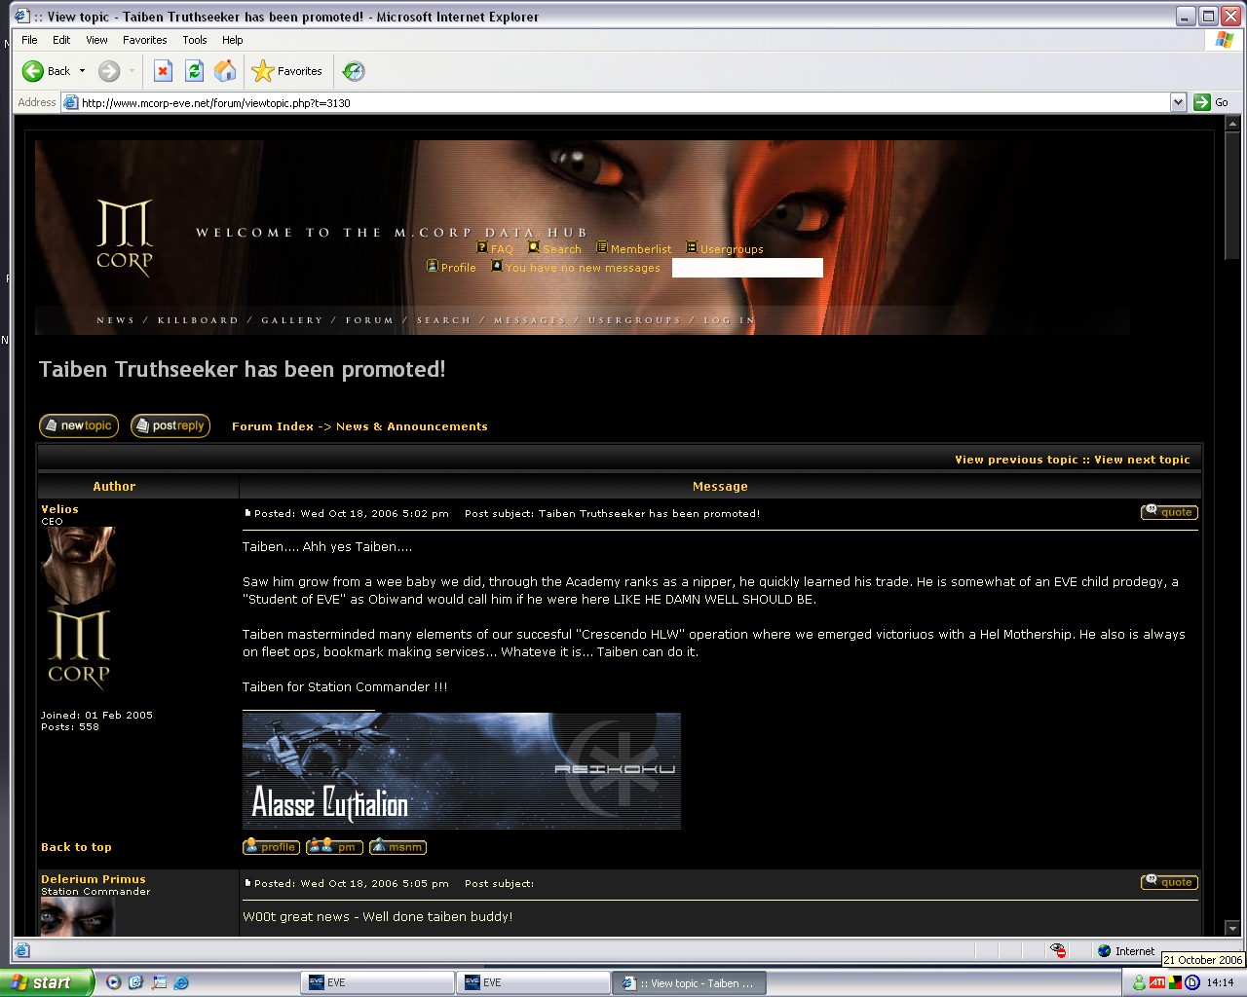Stop page loading with the red X
1247x997 pixels.
(x=163, y=71)
